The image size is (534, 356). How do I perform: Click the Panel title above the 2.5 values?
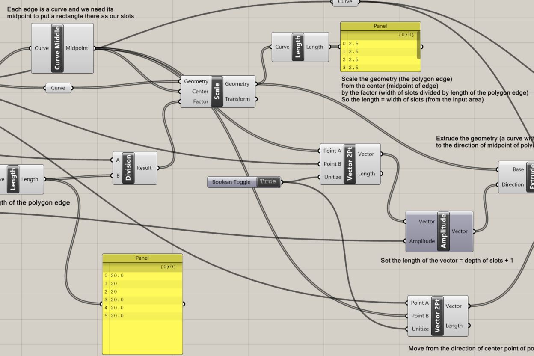pos(380,26)
